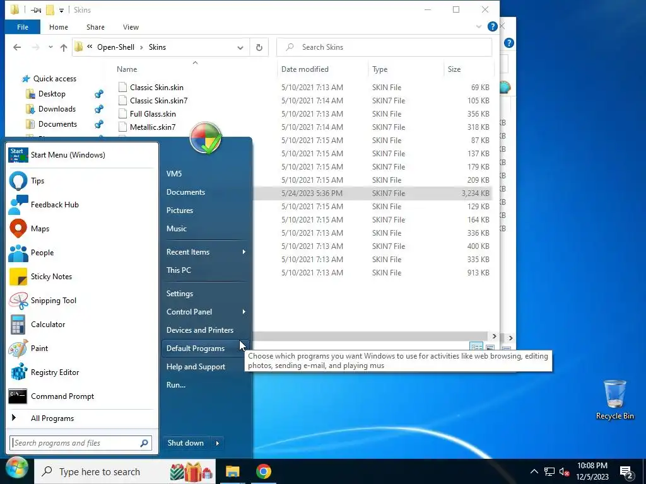Screen dimensions: 646x484
Task: Open Desktop in Quick access
Action: [52, 94]
